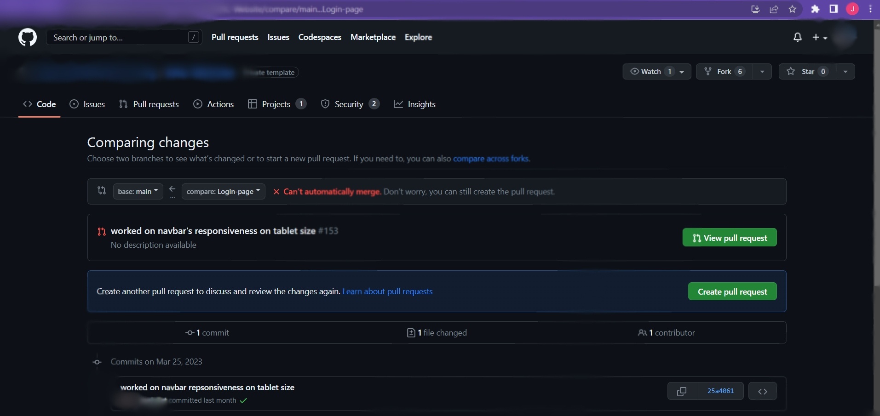
Task: Click the GitHub logo to go home
Action: (27, 37)
